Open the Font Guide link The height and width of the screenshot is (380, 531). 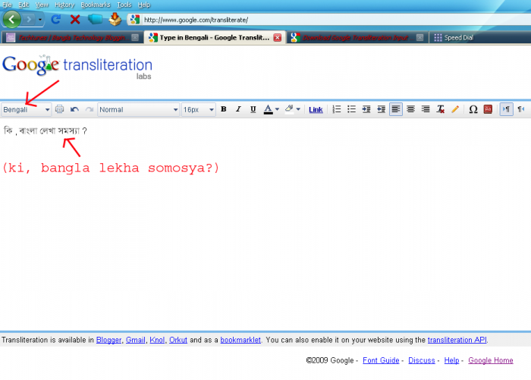point(381,360)
